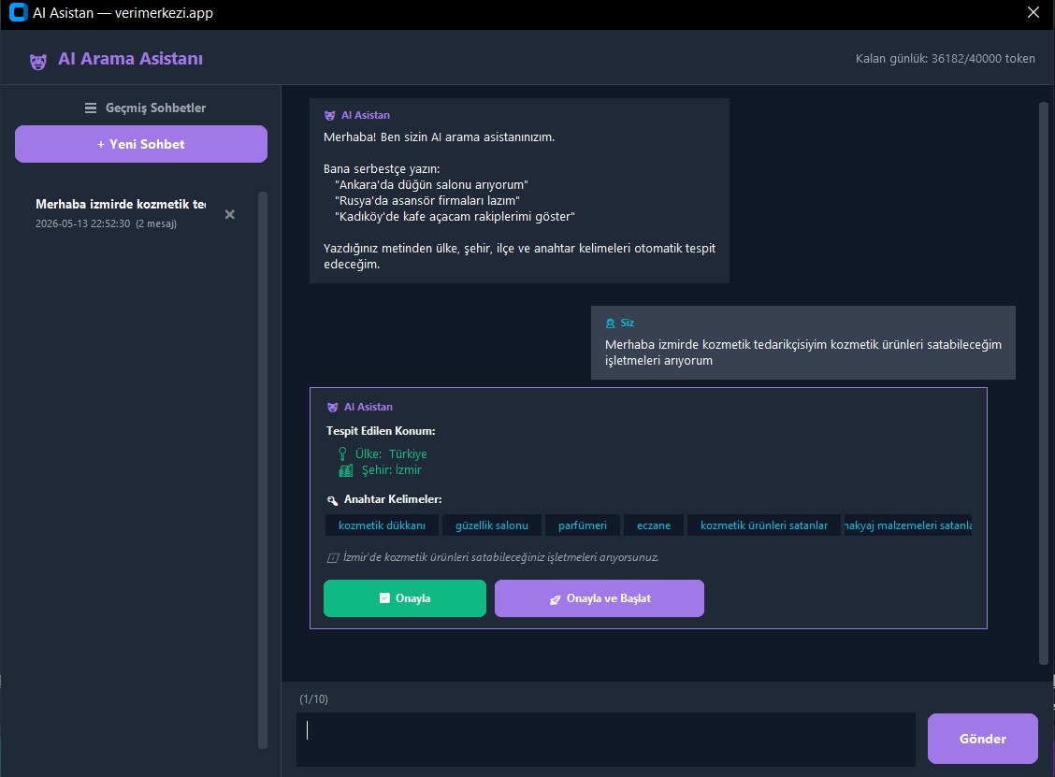Click the city icon beside Şehir: İzmir
1055x777 pixels.
click(346, 470)
